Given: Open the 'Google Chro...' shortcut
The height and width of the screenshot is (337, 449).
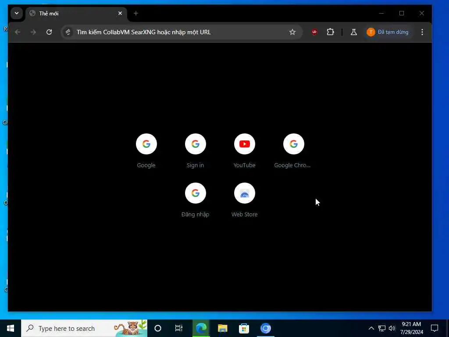Looking at the screenshot, I should pos(293,151).
